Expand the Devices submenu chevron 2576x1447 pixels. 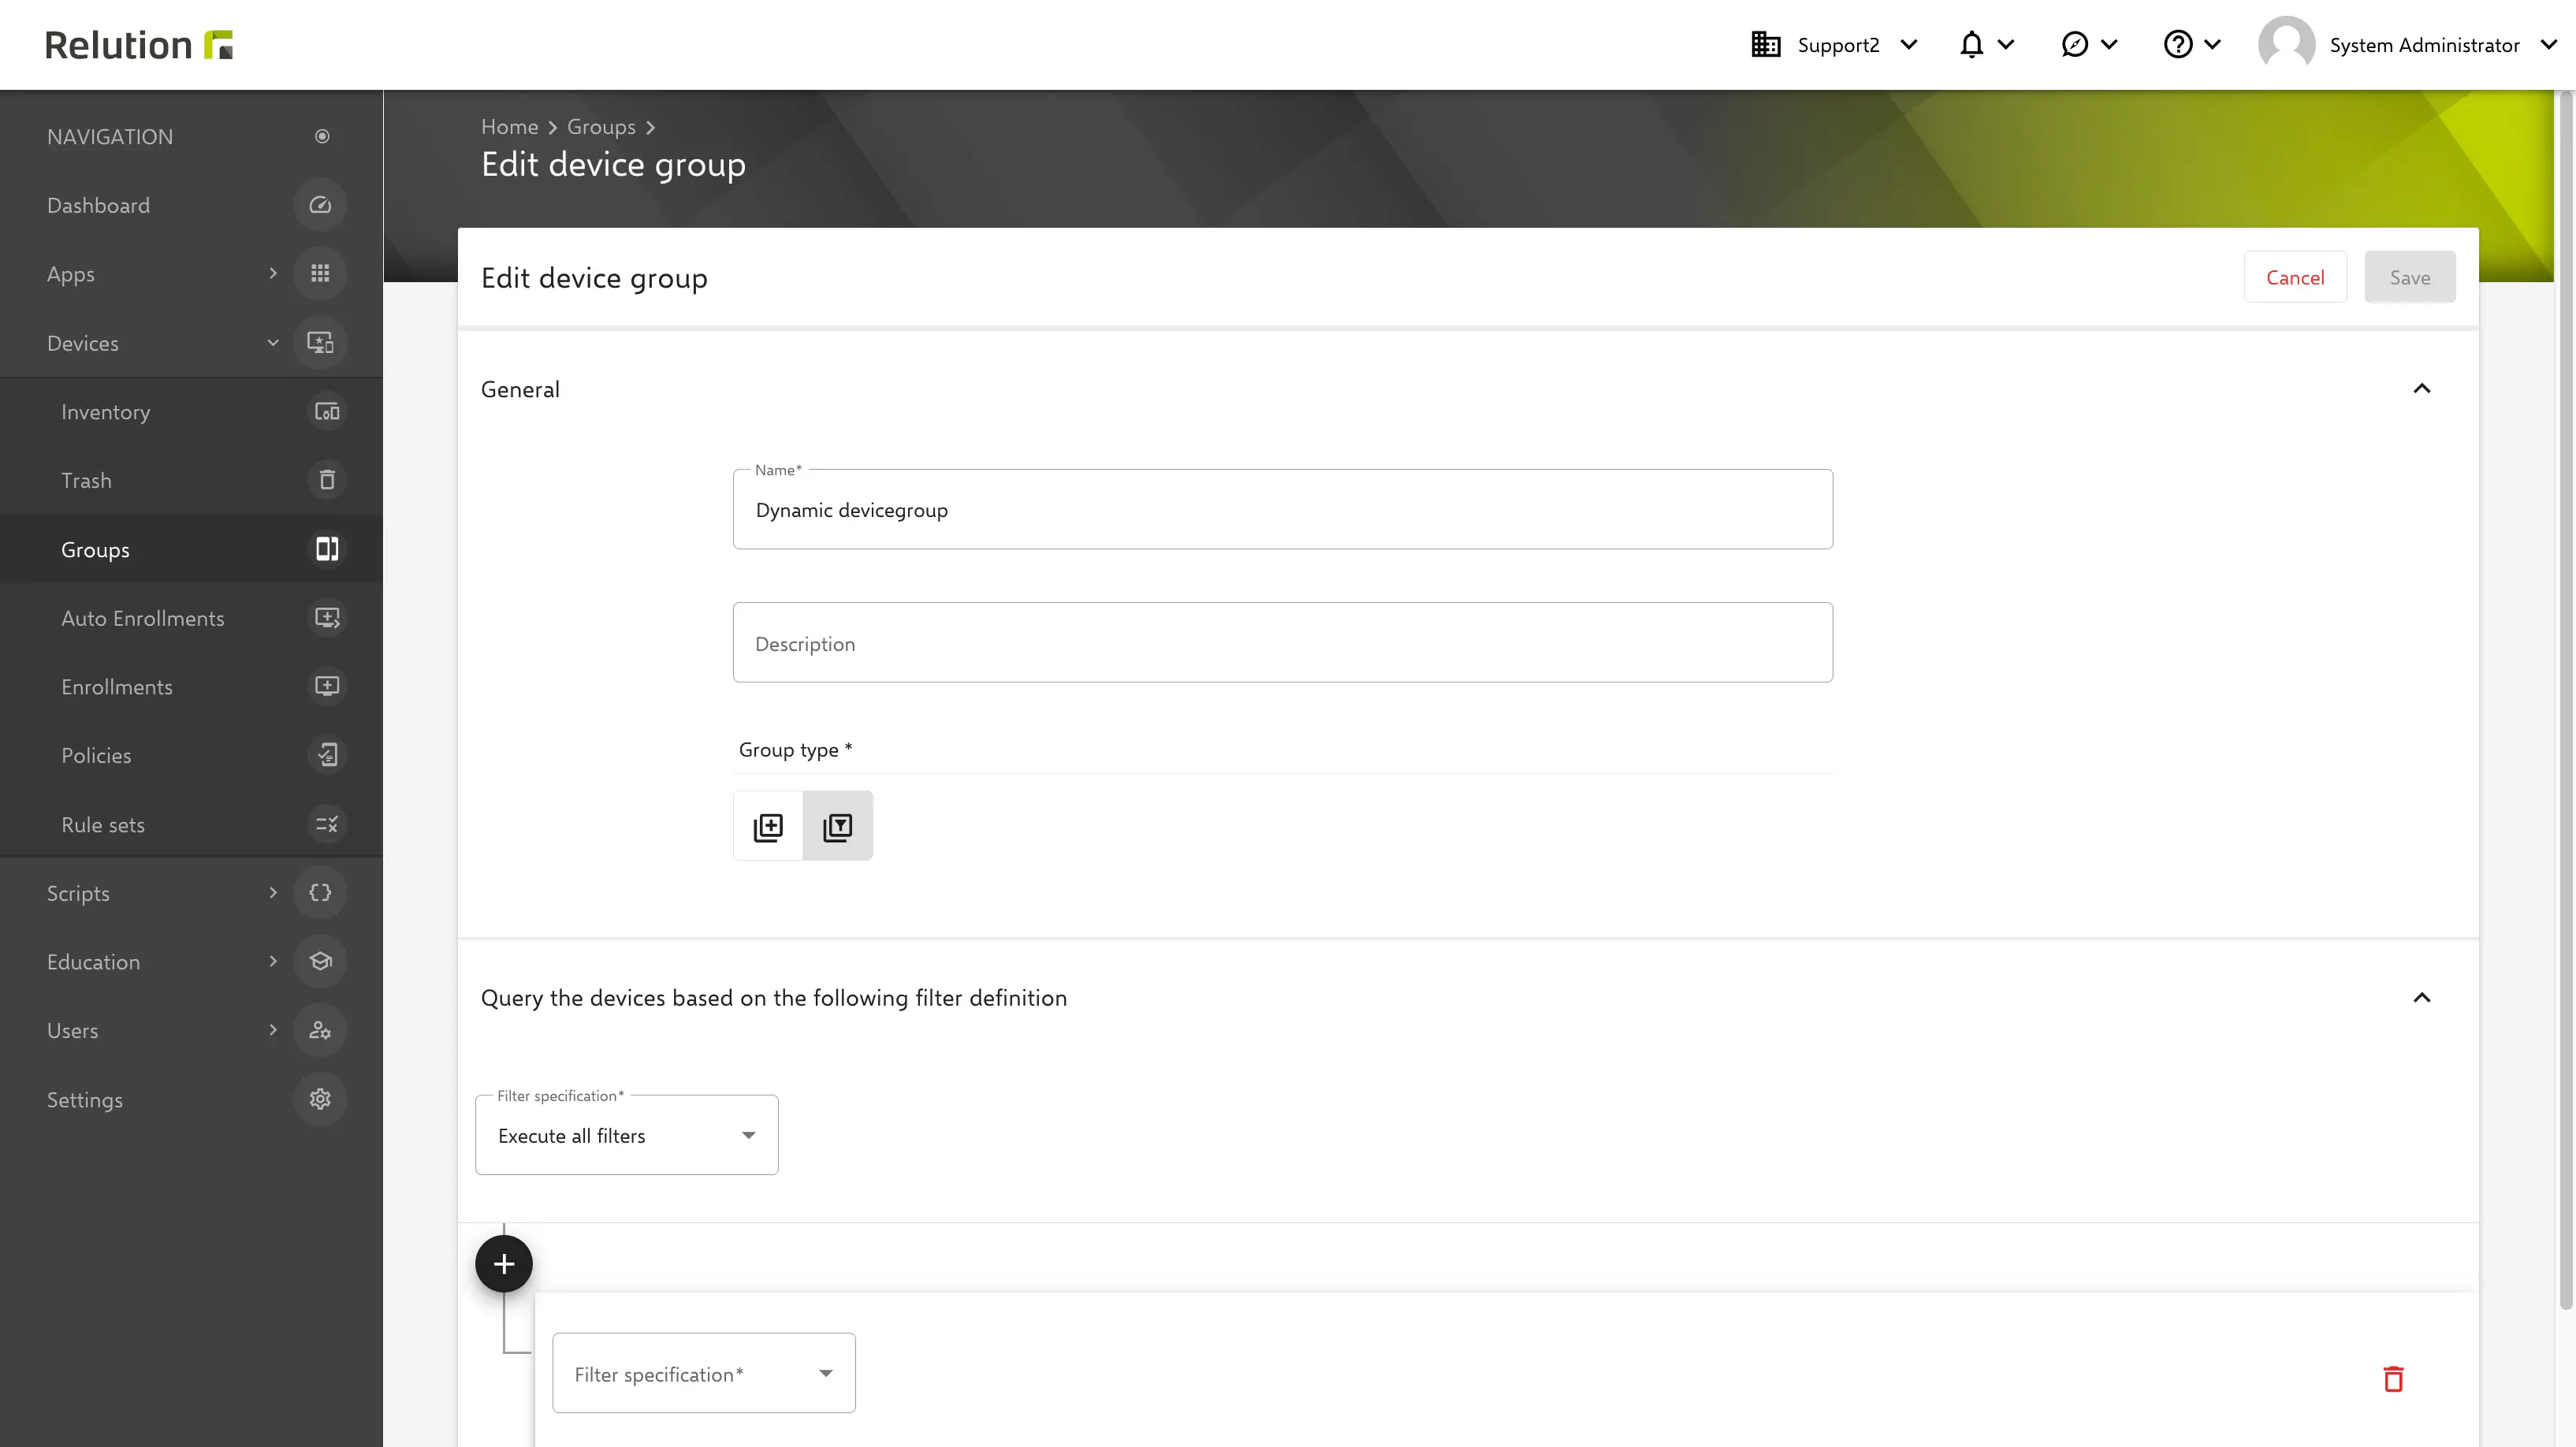(x=273, y=342)
